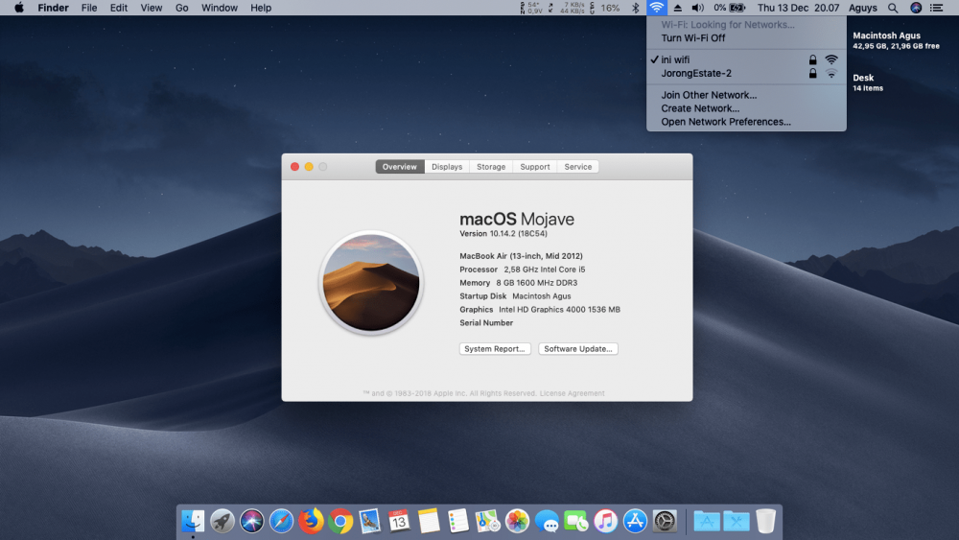Open the Utilities folder stack in Dock

(736, 521)
